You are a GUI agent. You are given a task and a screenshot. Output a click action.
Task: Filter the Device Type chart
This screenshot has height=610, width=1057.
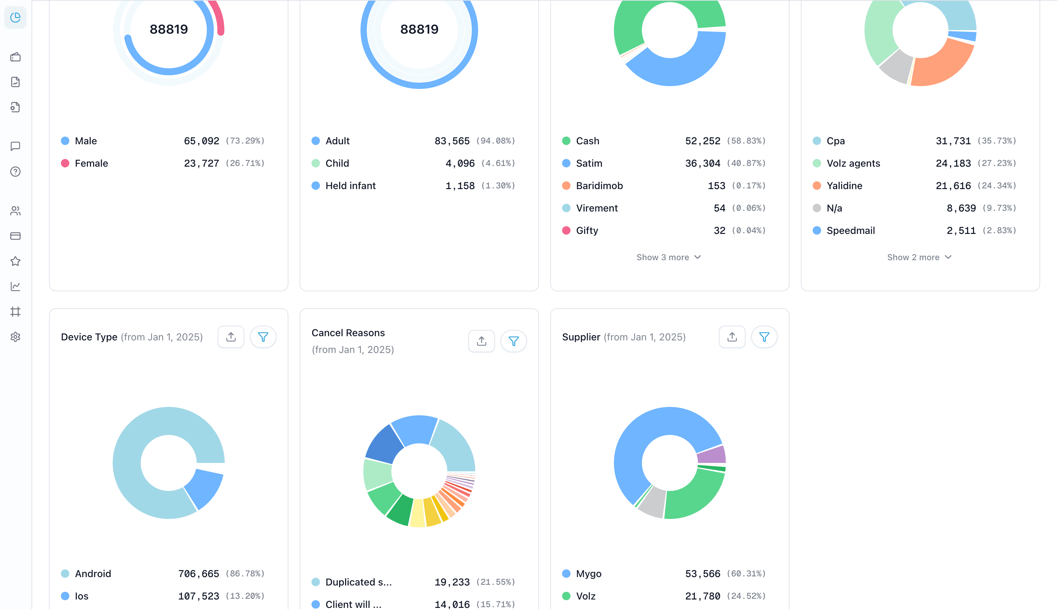click(x=263, y=337)
